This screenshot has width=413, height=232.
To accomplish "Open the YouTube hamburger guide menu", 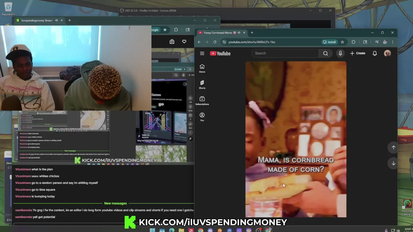I will pos(202,53).
